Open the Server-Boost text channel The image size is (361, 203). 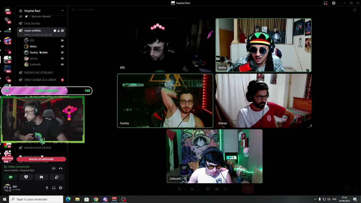click(x=41, y=16)
